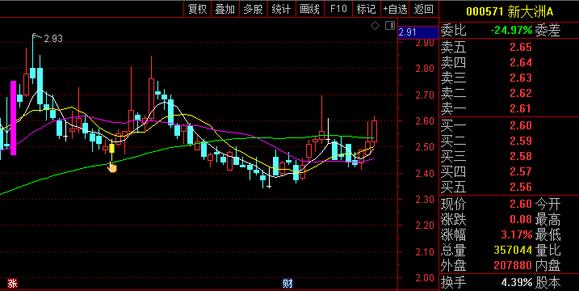
Task: Click the 复权 toolbar button
Action: point(198,9)
